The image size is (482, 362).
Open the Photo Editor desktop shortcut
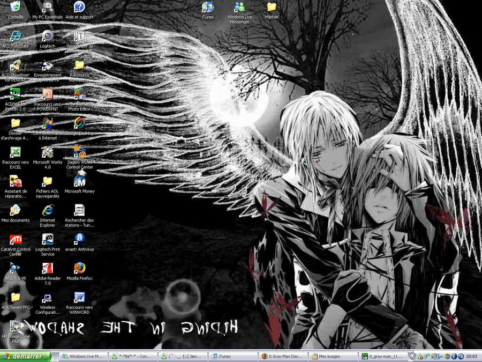[x=79, y=99]
